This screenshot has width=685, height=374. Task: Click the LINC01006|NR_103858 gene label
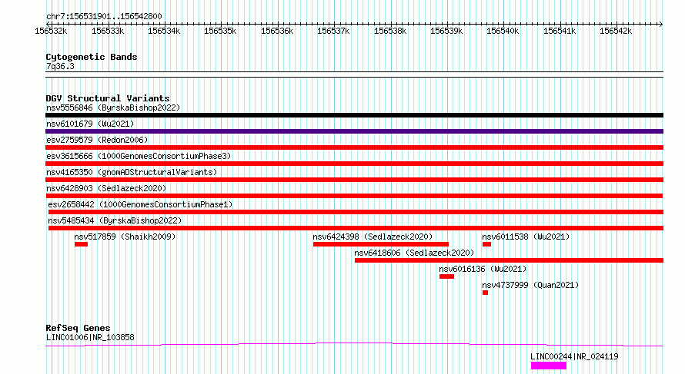(x=90, y=337)
